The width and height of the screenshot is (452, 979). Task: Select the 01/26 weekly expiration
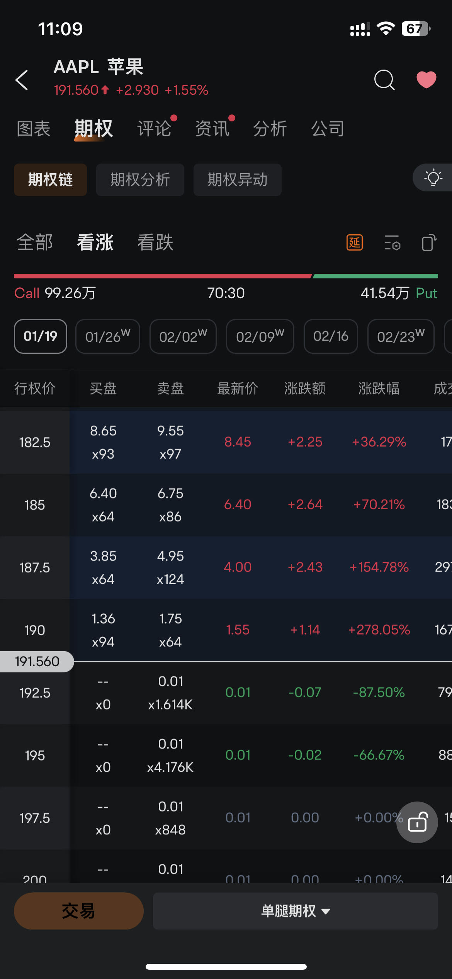point(107,336)
